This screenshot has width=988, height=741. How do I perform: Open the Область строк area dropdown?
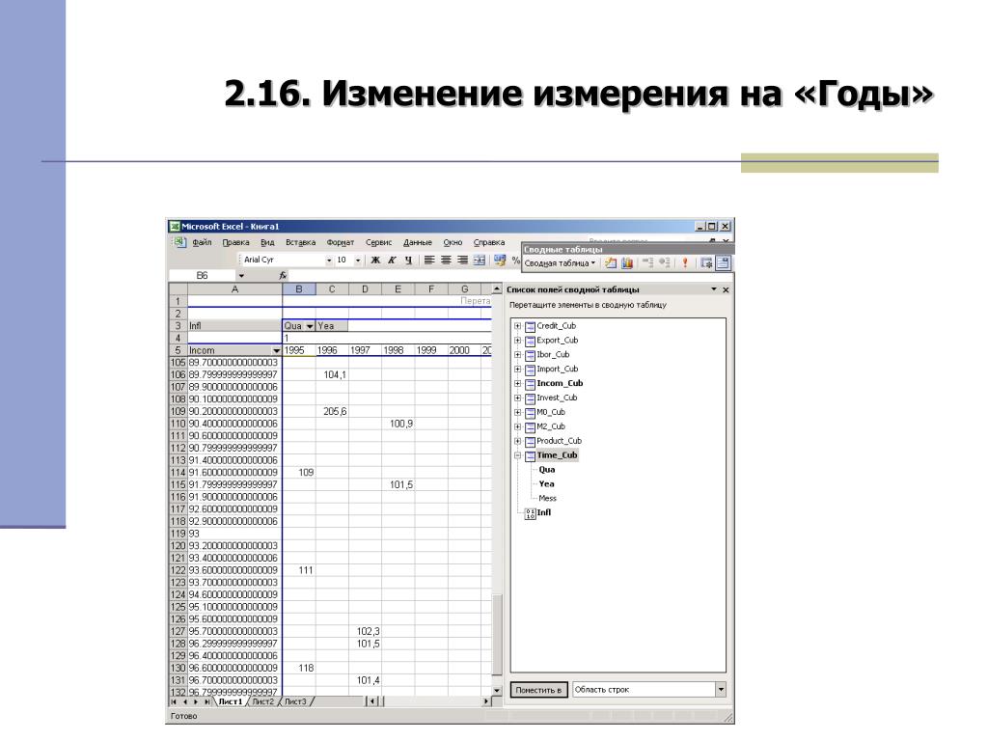tap(720, 690)
